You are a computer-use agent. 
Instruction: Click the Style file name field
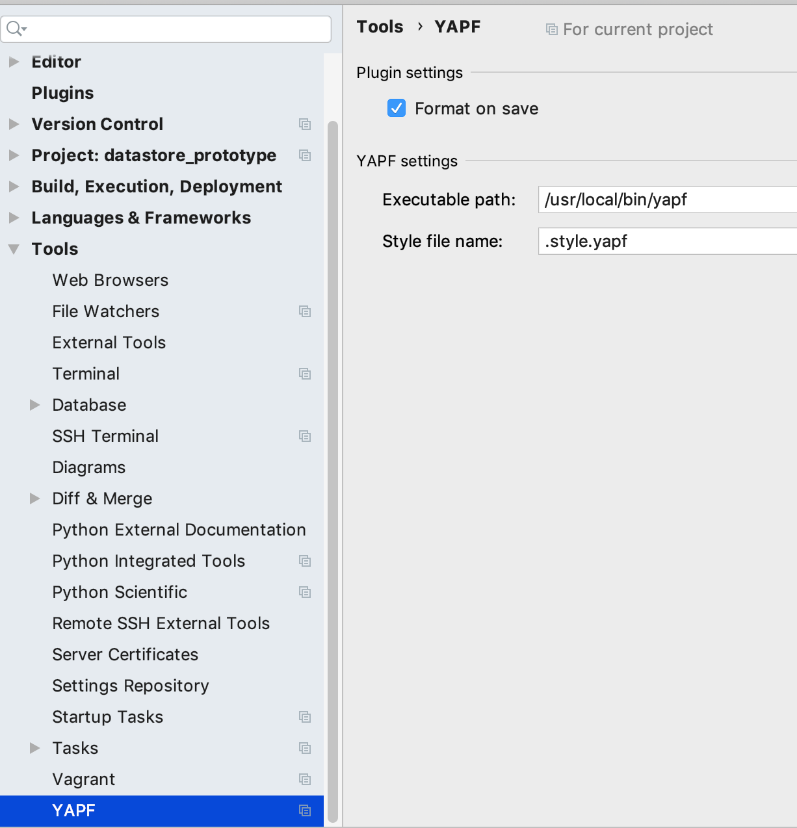tap(668, 241)
